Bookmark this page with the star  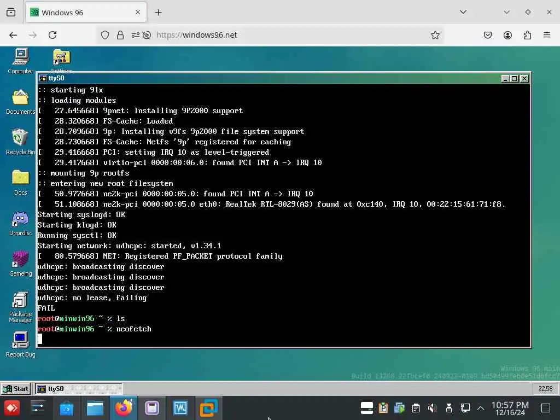click(435, 35)
